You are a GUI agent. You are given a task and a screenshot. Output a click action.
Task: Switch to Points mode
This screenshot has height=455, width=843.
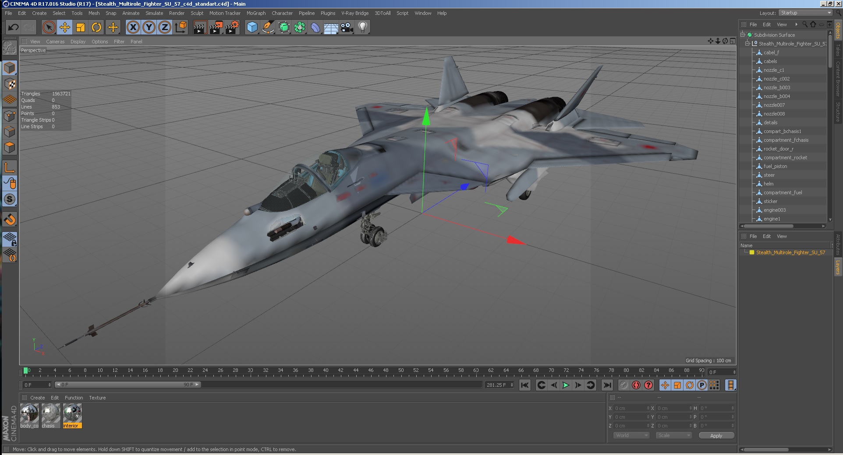coord(10,116)
